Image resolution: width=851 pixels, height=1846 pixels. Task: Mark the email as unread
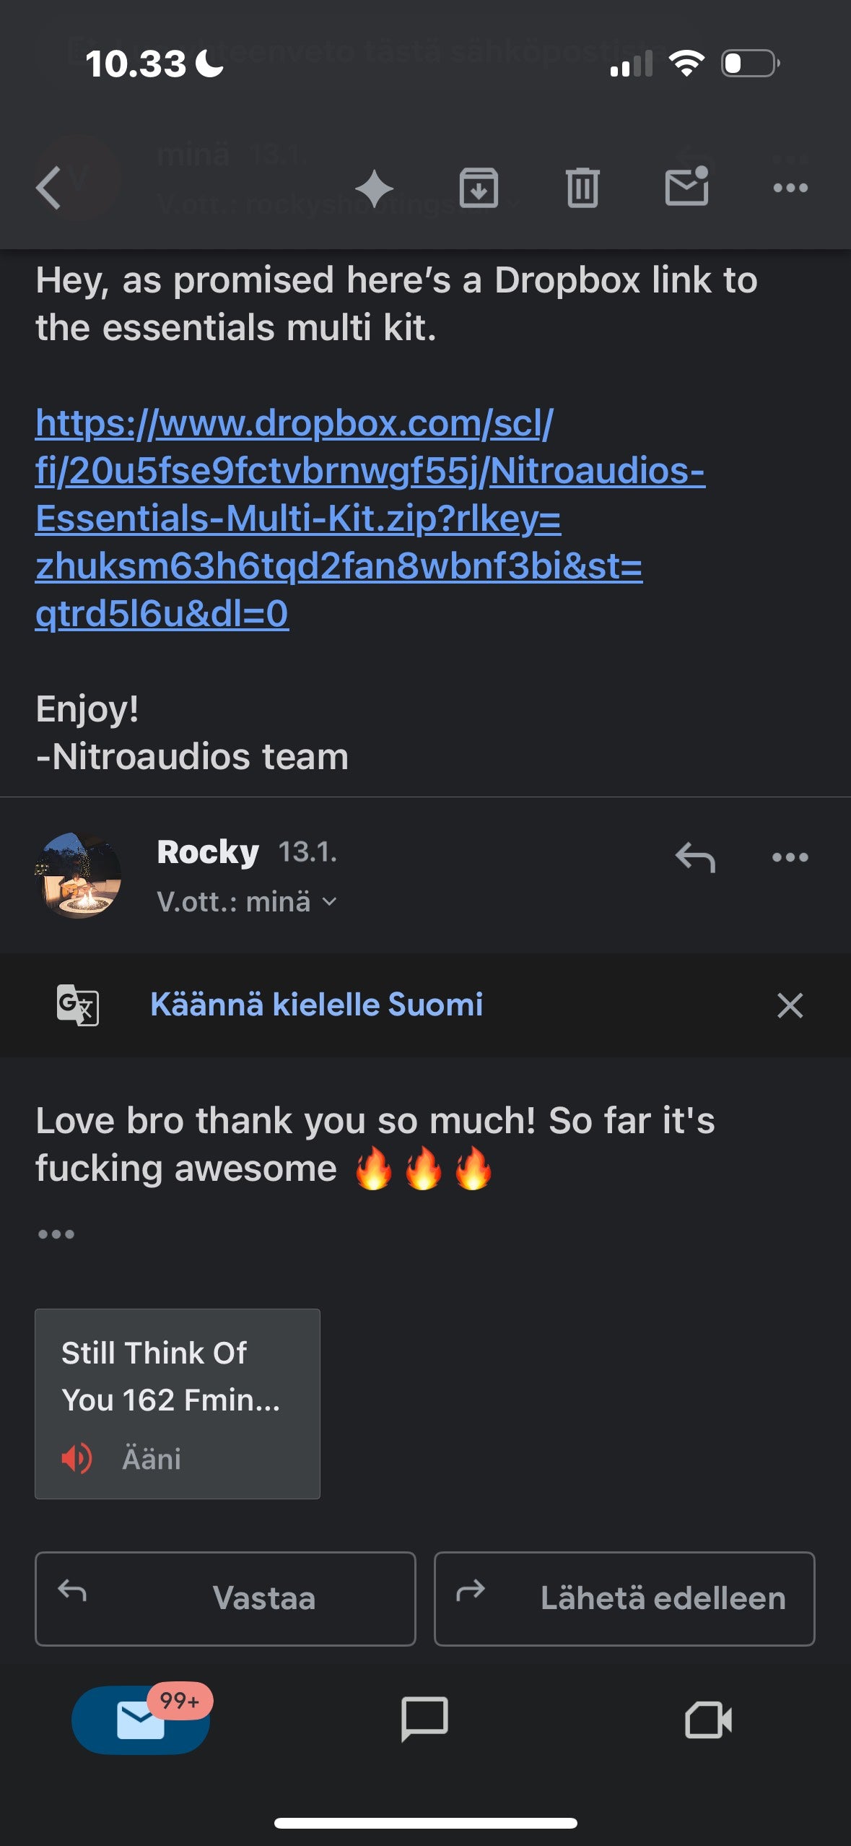(686, 187)
